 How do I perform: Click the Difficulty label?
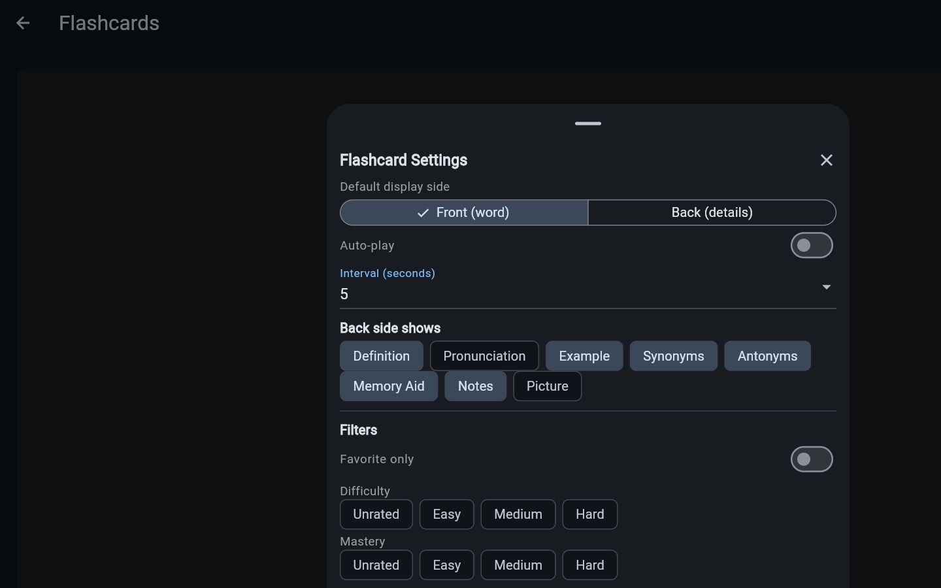click(x=365, y=491)
